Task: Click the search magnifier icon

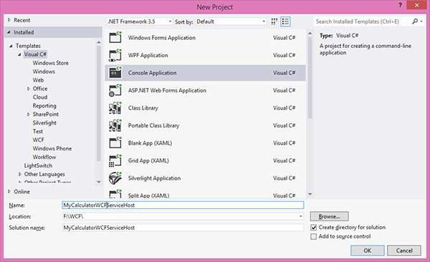Action: [415, 21]
